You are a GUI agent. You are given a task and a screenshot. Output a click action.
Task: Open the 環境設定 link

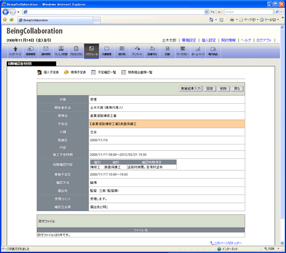point(189,40)
